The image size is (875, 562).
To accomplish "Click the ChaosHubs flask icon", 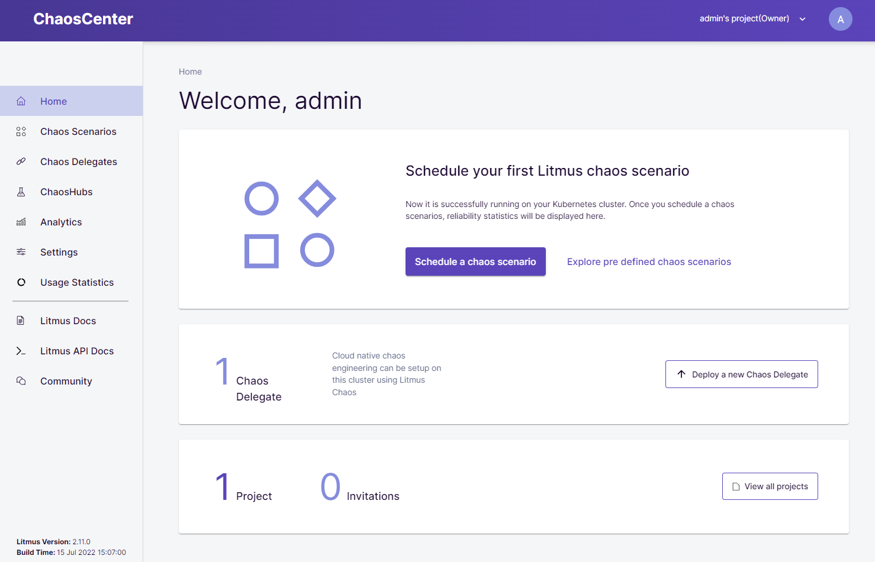I will (x=21, y=192).
